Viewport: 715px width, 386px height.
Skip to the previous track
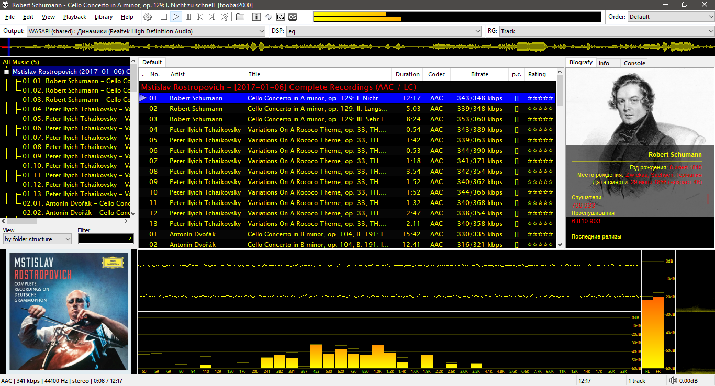point(200,17)
